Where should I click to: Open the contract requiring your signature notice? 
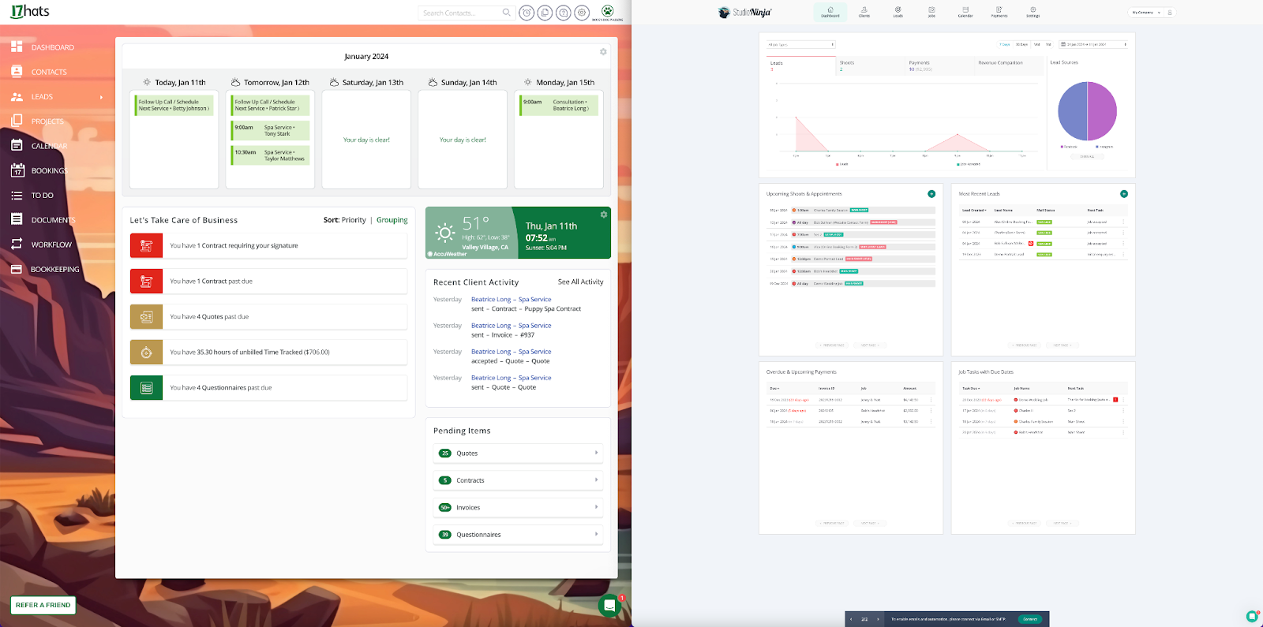tap(268, 245)
